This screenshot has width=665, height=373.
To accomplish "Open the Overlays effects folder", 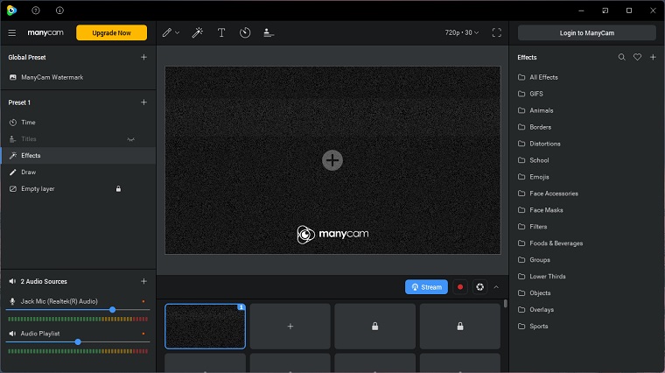I will click(x=535, y=310).
